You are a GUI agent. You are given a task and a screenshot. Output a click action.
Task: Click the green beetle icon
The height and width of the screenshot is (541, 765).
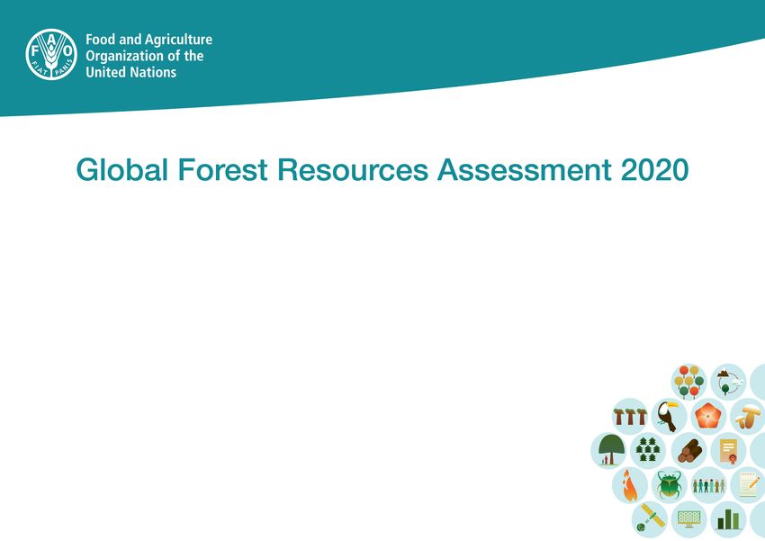(x=669, y=485)
